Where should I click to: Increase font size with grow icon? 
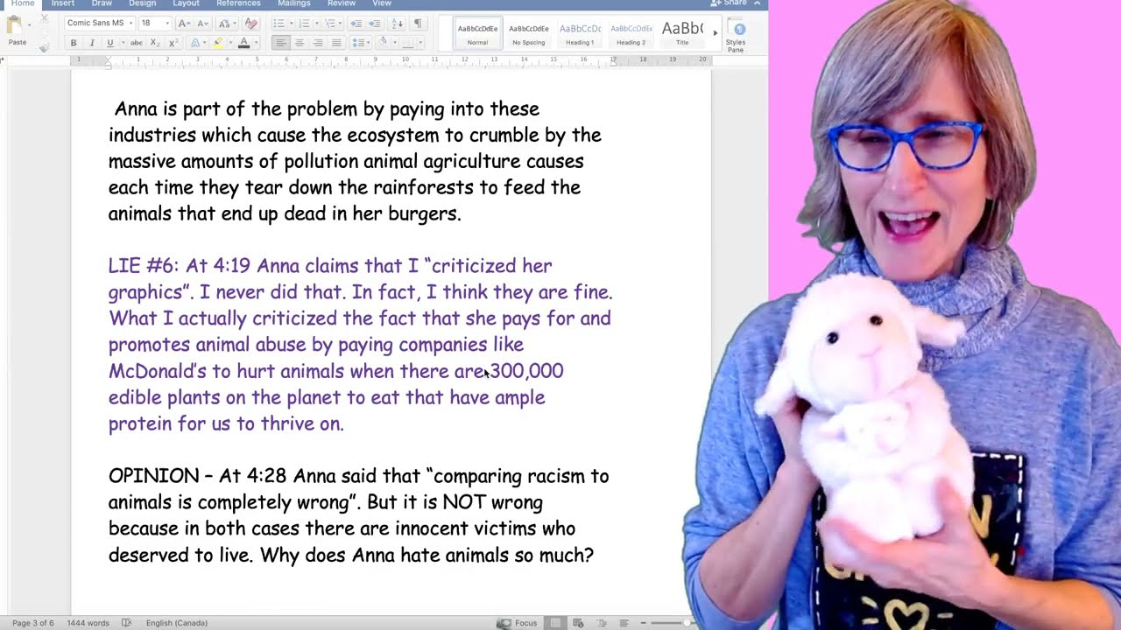point(184,24)
